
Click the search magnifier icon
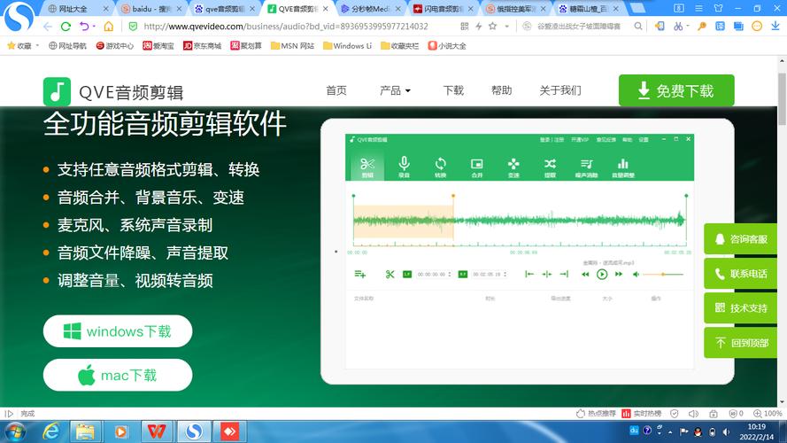point(637,26)
